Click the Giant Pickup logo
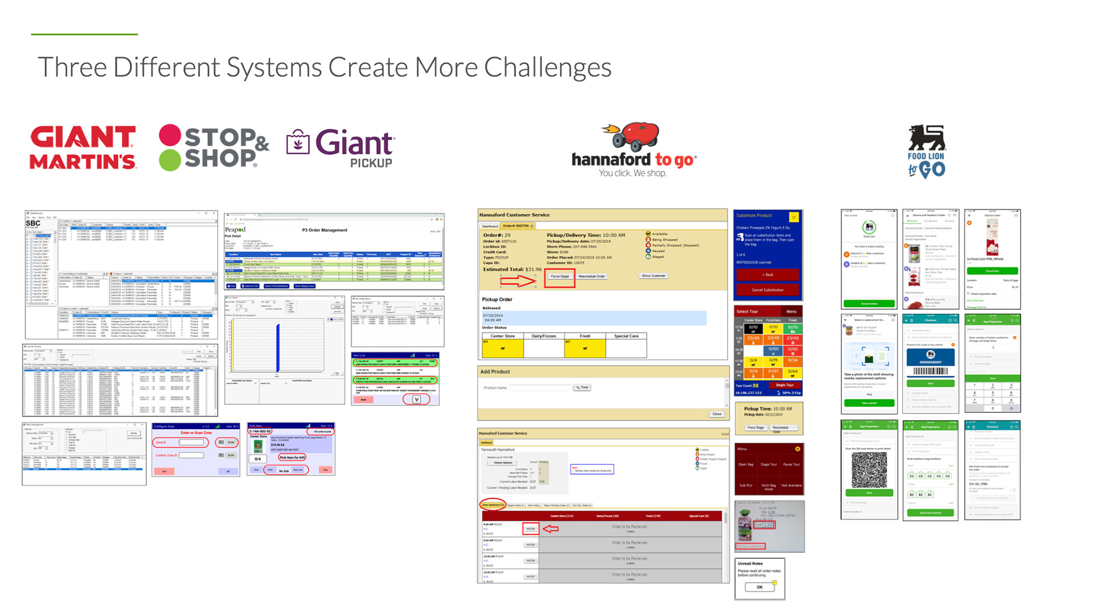This screenshot has height=615, width=1093. pos(340,148)
